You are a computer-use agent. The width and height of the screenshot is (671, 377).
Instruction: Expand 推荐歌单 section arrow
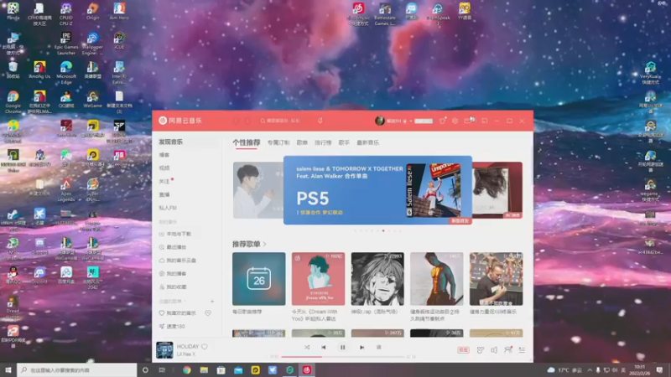(264, 245)
